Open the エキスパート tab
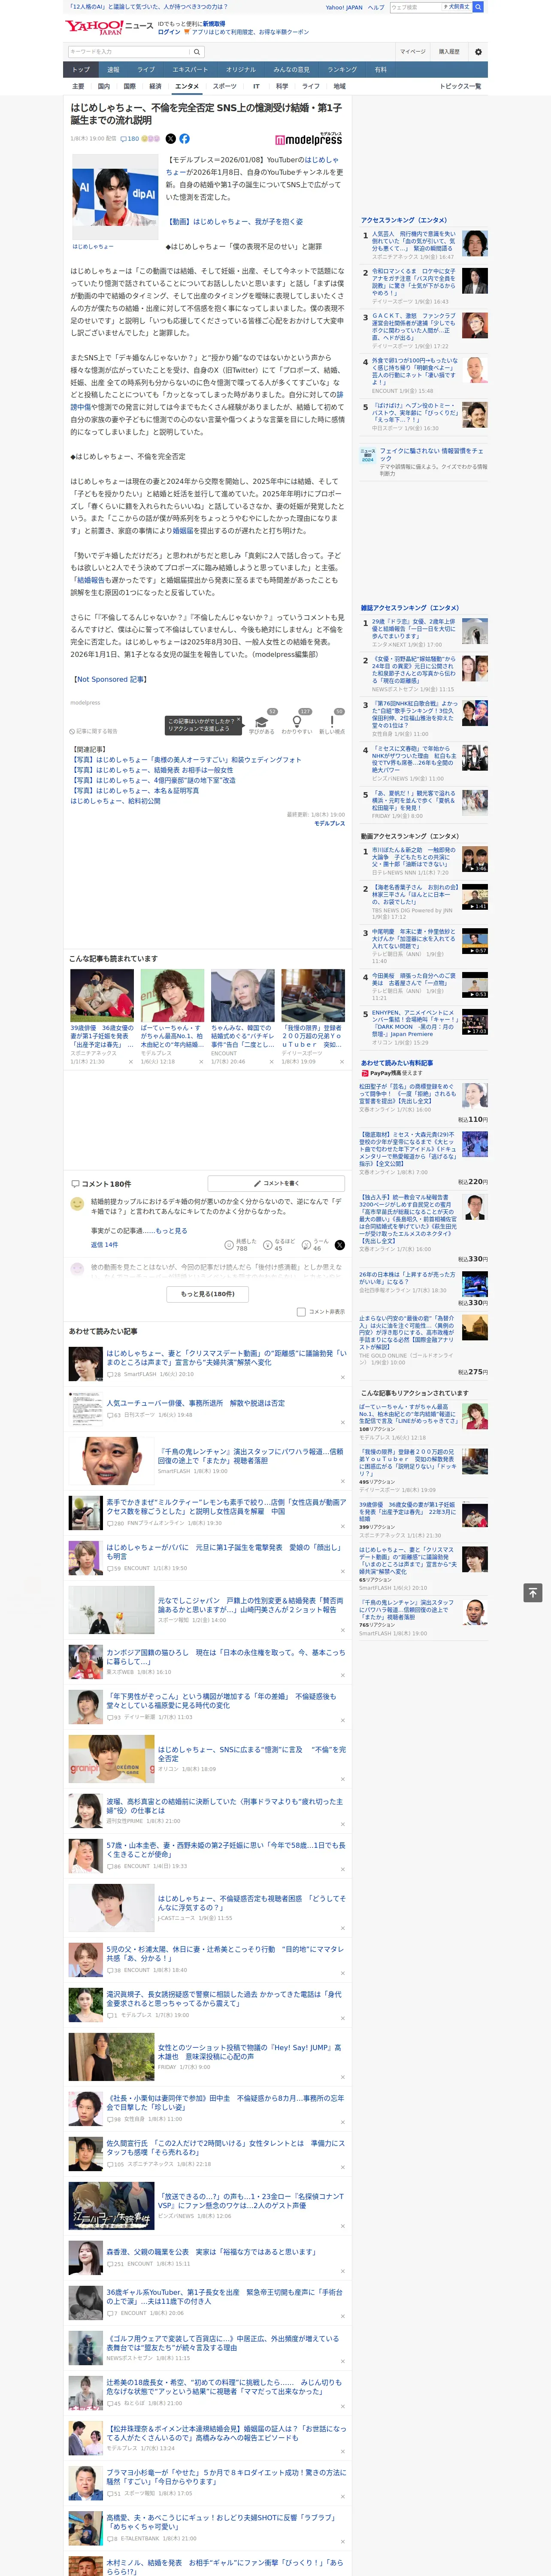 coord(190,70)
